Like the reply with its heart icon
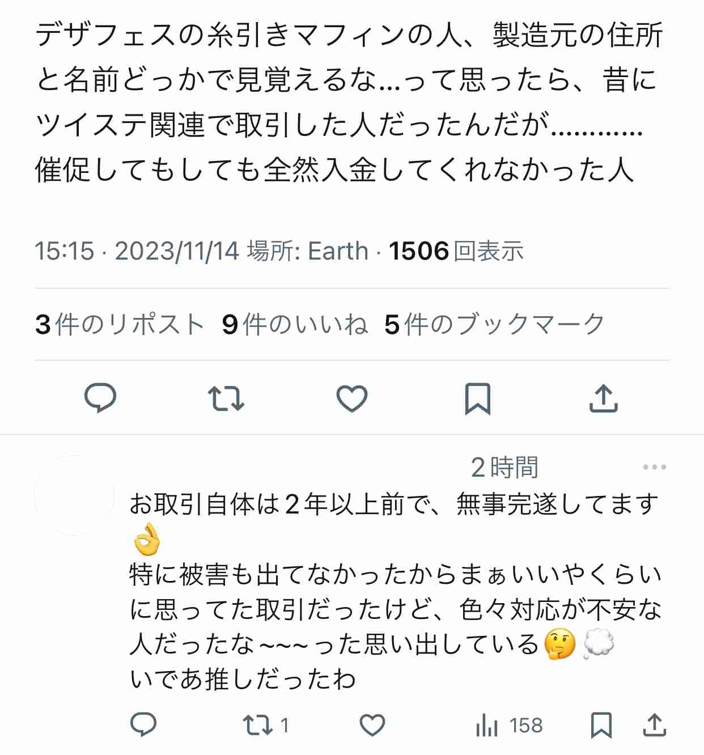 pyautogui.click(x=372, y=725)
